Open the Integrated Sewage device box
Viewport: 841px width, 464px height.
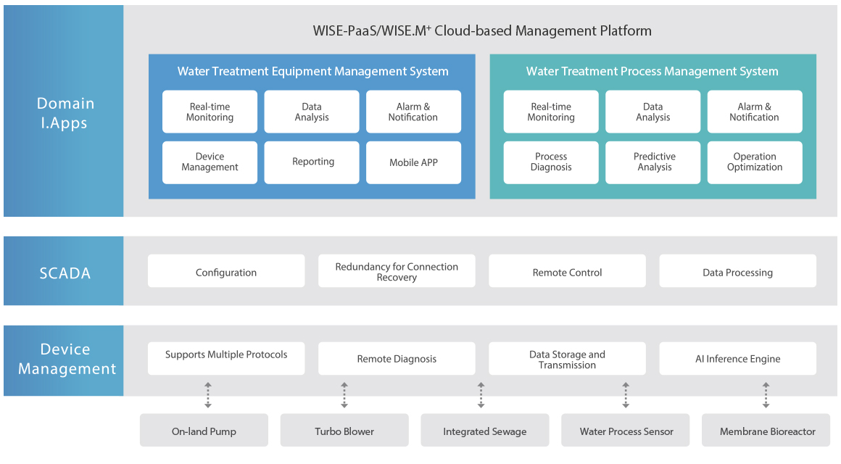click(485, 430)
